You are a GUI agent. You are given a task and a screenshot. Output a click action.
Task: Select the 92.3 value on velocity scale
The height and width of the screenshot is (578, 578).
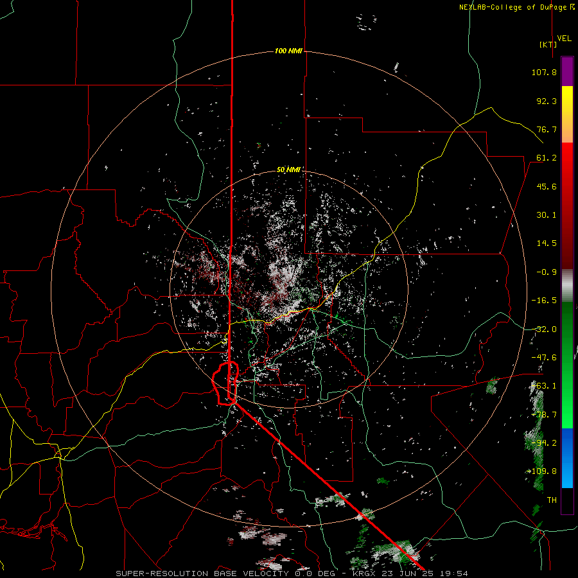(x=547, y=101)
